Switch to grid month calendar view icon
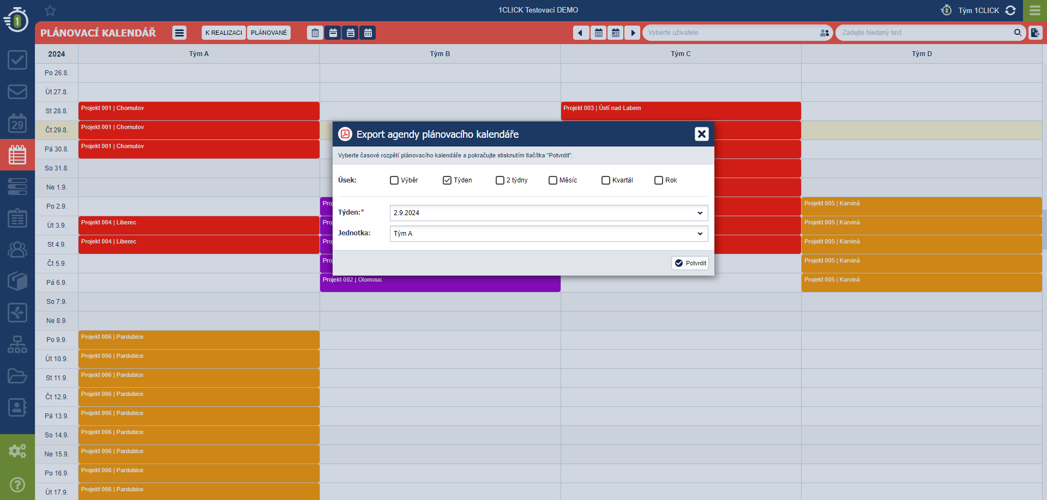 point(368,33)
